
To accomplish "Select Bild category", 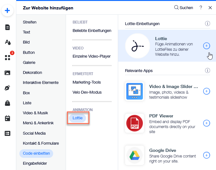I will pos(26,42).
